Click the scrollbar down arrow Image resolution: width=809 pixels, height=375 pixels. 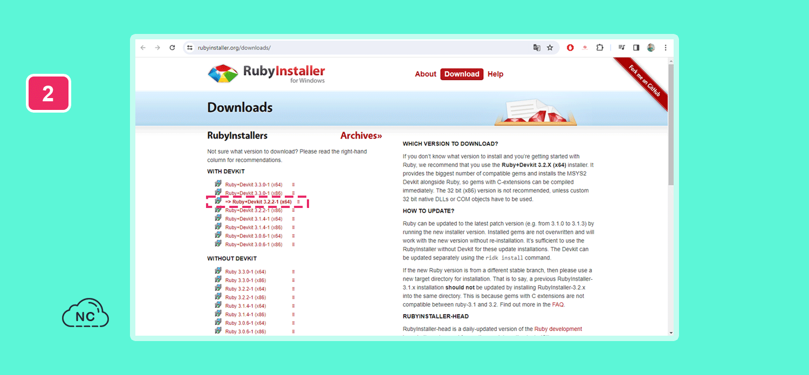(671, 332)
